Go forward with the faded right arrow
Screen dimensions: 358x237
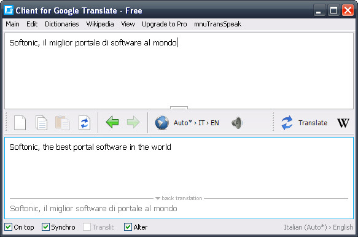coord(133,122)
